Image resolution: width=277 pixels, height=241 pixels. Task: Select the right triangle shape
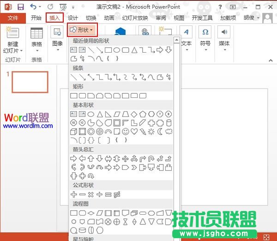coord(108,114)
